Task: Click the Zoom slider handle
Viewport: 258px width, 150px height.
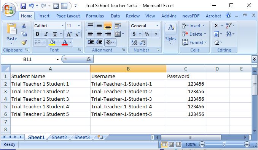Action: (224, 144)
